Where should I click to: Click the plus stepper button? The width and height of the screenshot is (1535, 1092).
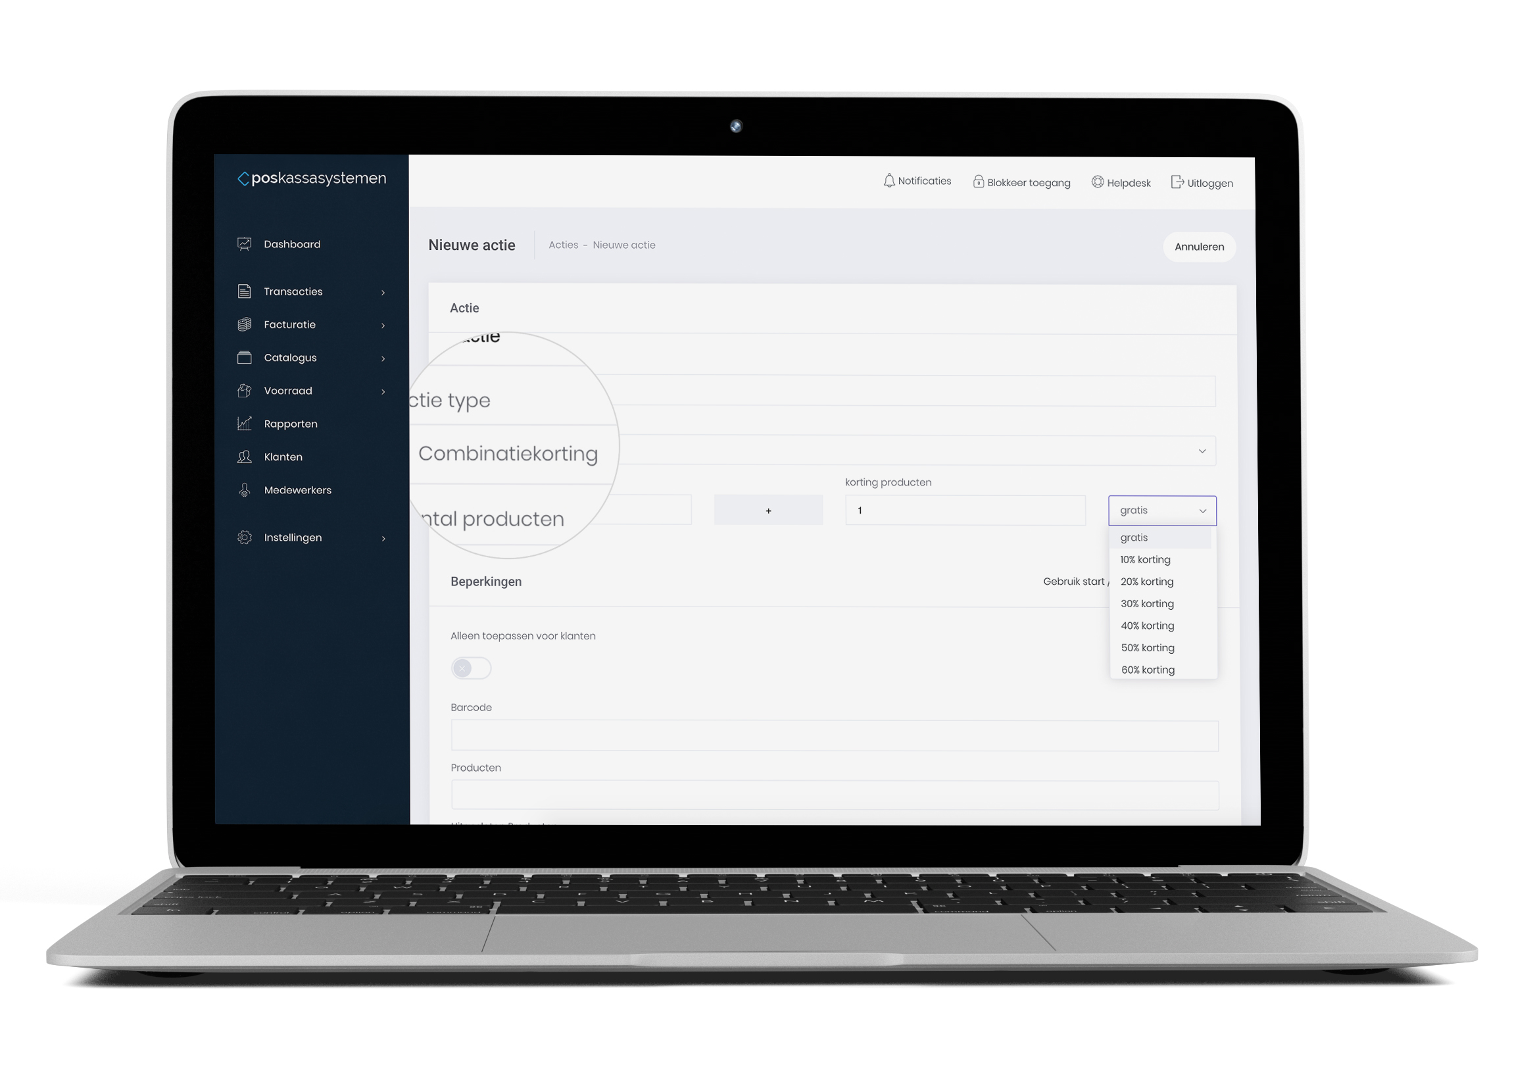pos(767,510)
